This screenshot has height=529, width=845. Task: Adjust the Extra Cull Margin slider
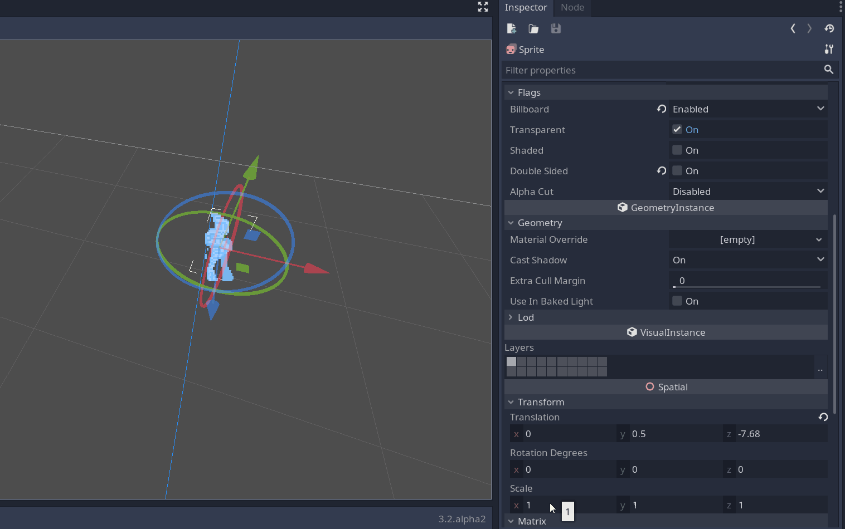pyautogui.click(x=747, y=281)
